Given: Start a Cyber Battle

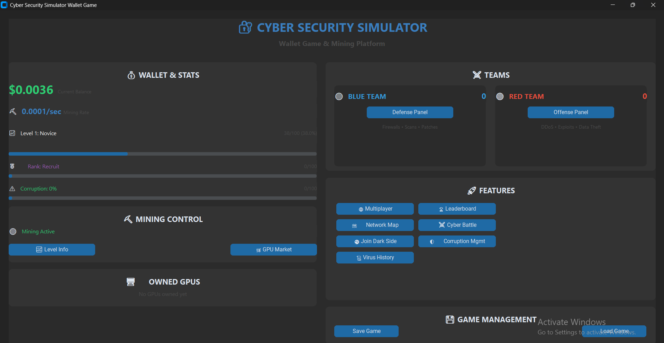Looking at the screenshot, I should 457,225.
